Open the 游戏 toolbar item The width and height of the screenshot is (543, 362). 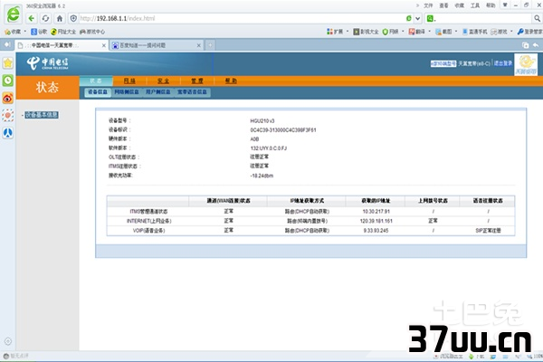(x=499, y=32)
